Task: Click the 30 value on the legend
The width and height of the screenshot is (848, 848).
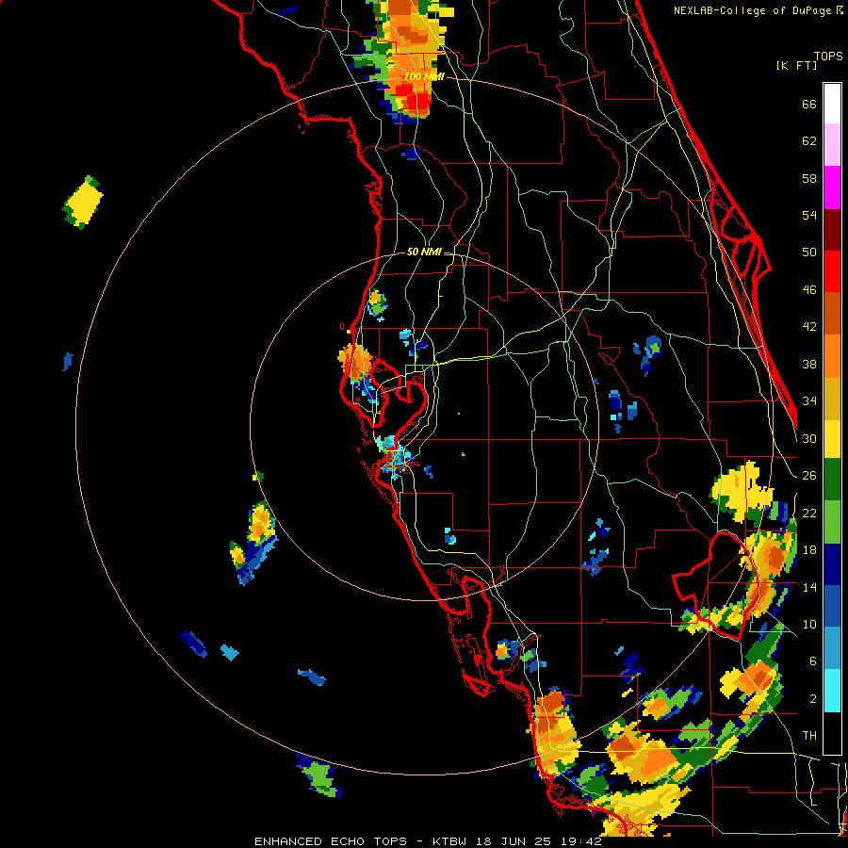Action: click(809, 438)
